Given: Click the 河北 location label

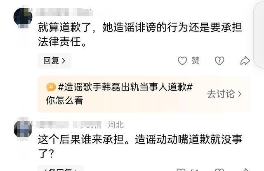Looking at the screenshot, I should (x=116, y=125).
